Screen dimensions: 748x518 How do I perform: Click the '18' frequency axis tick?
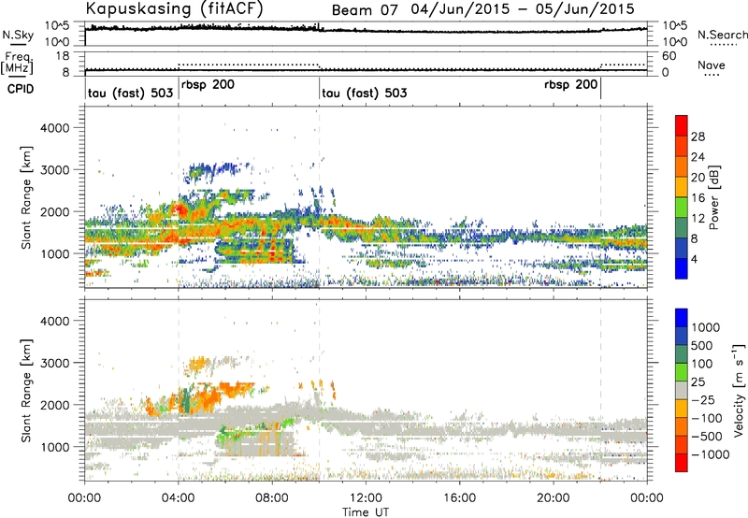pos(63,56)
